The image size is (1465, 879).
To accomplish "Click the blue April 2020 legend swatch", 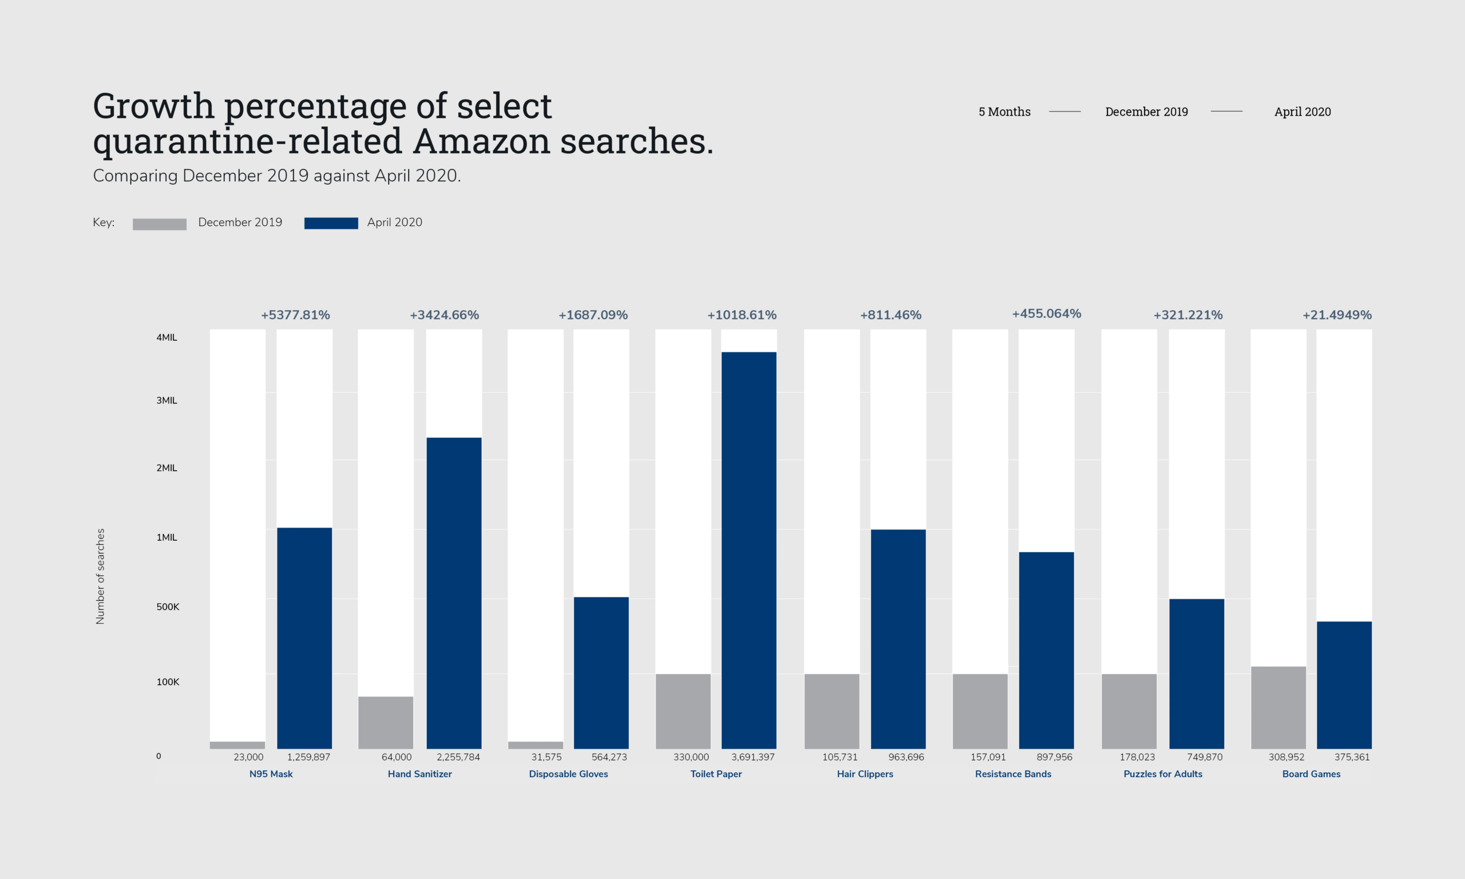I will [331, 223].
